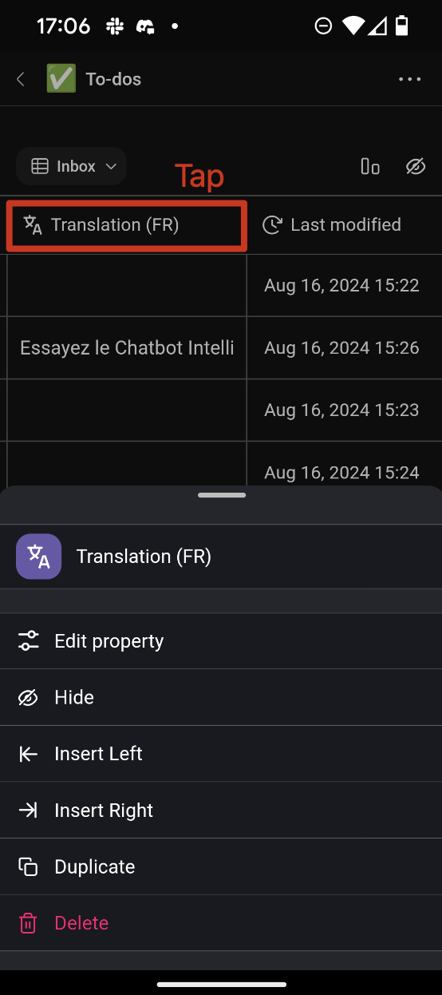442x995 pixels.
Task: Tap the back arrow beside To-dos
Action: pos(21,79)
